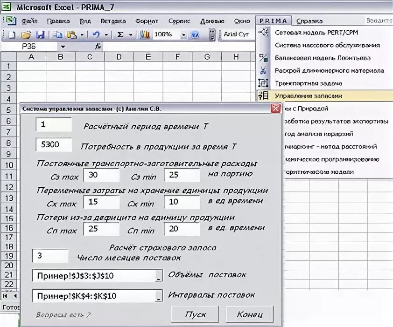Open the Формат menu
This screenshot has height=327, width=393.
click(147, 21)
